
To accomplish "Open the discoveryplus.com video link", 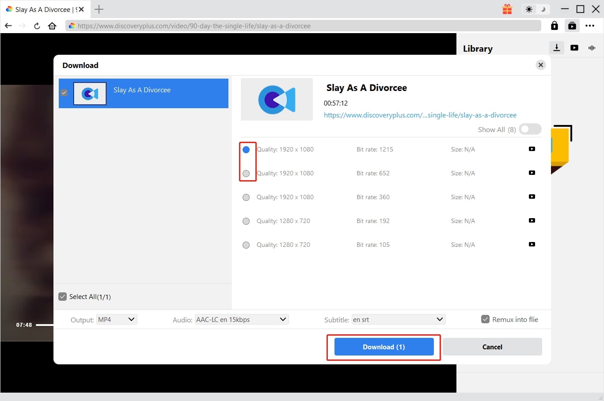I will [420, 115].
